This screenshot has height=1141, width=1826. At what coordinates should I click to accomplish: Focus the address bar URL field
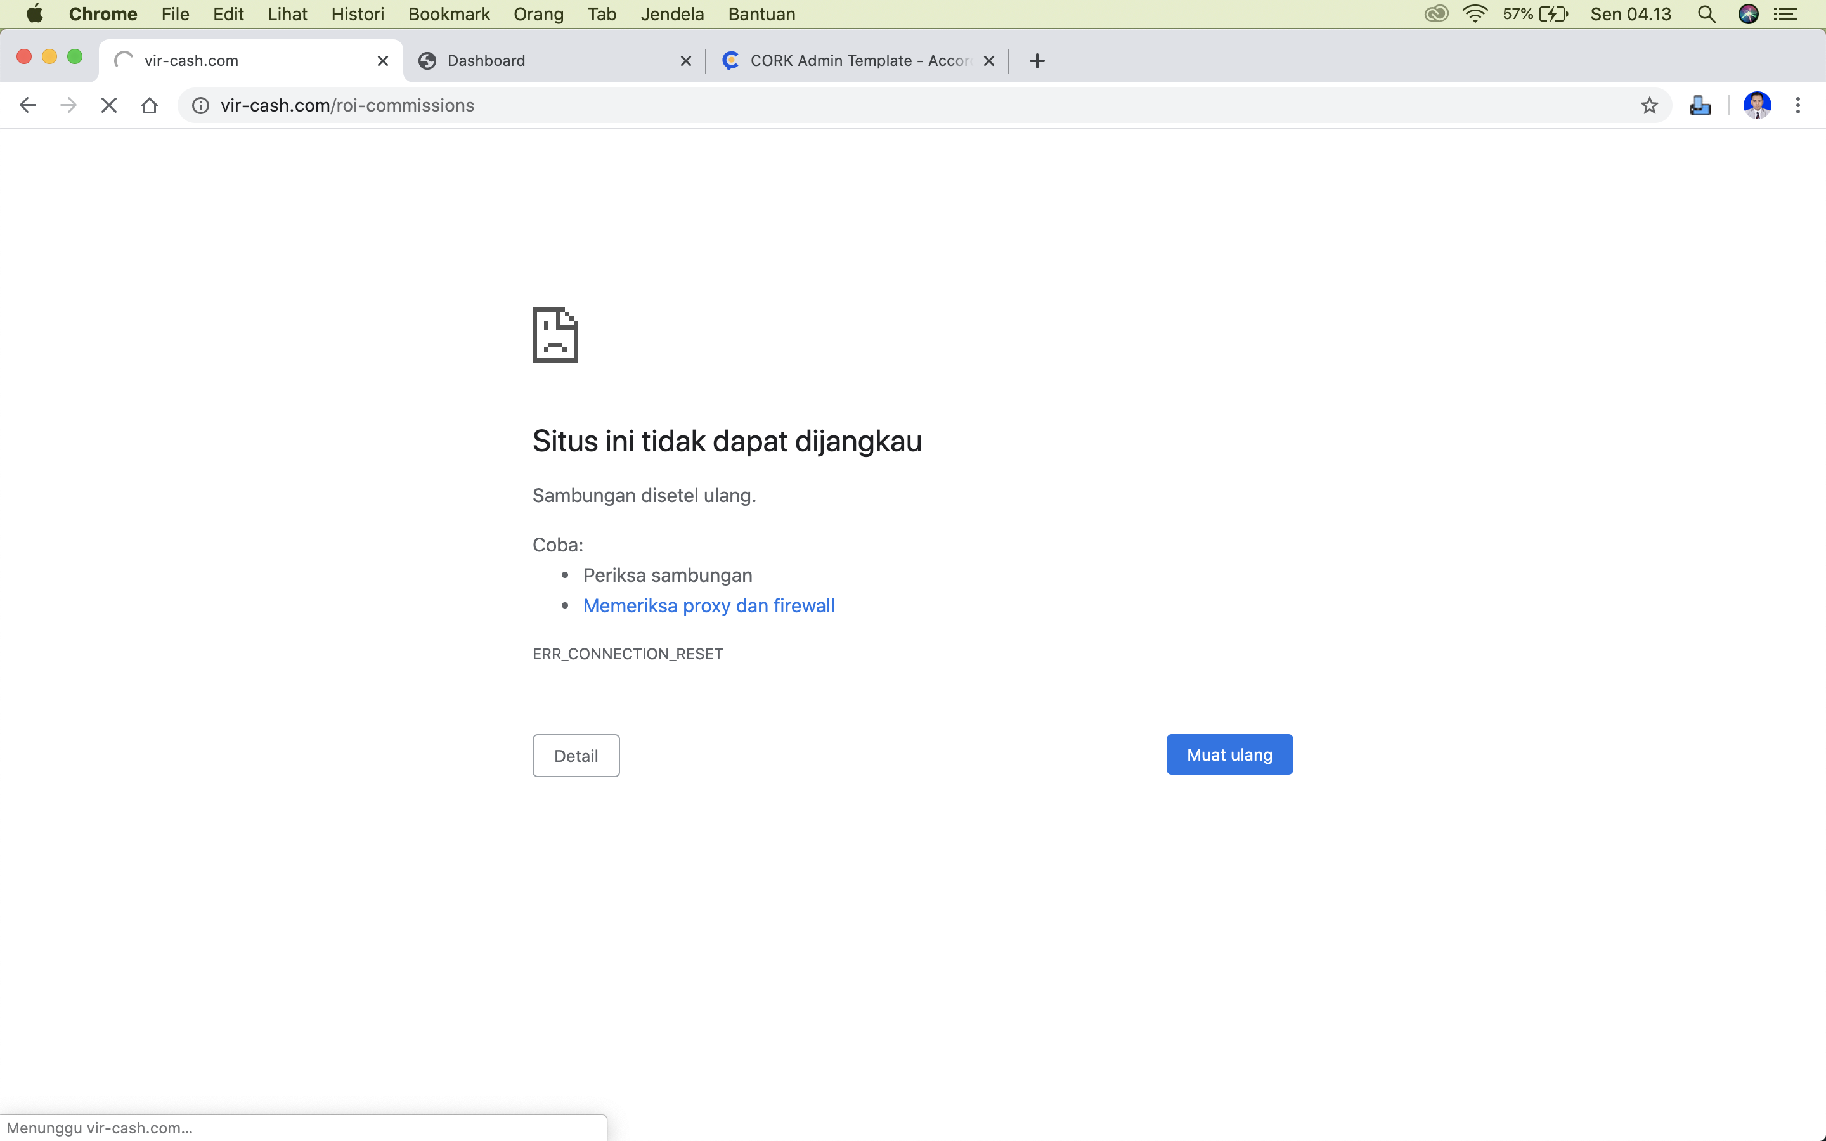(x=924, y=105)
